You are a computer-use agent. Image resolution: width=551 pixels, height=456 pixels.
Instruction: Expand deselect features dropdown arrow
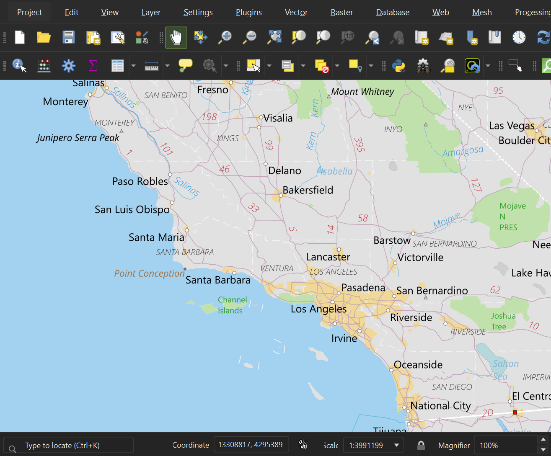click(x=337, y=66)
